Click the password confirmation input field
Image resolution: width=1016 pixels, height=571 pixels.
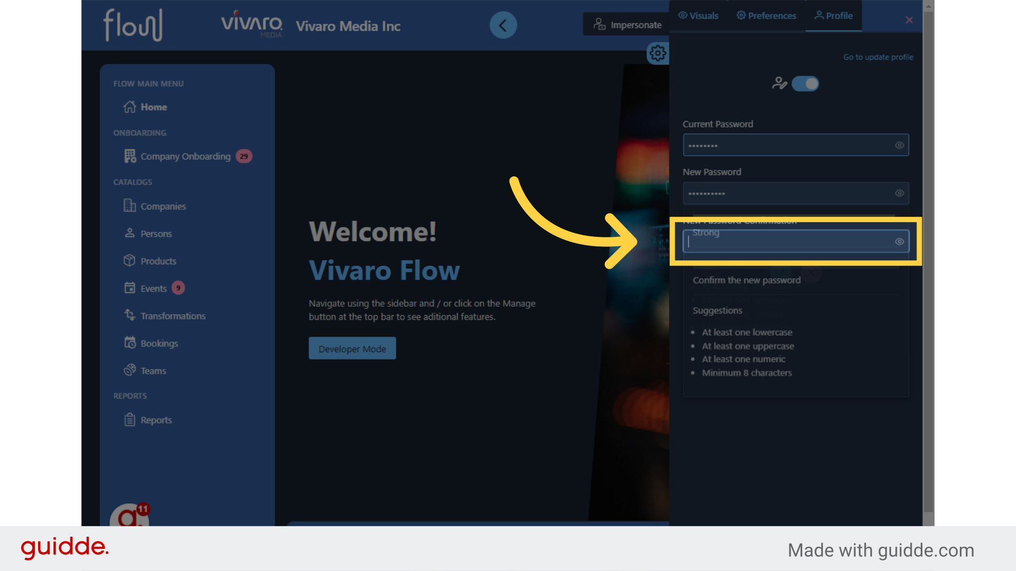[788, 242]
